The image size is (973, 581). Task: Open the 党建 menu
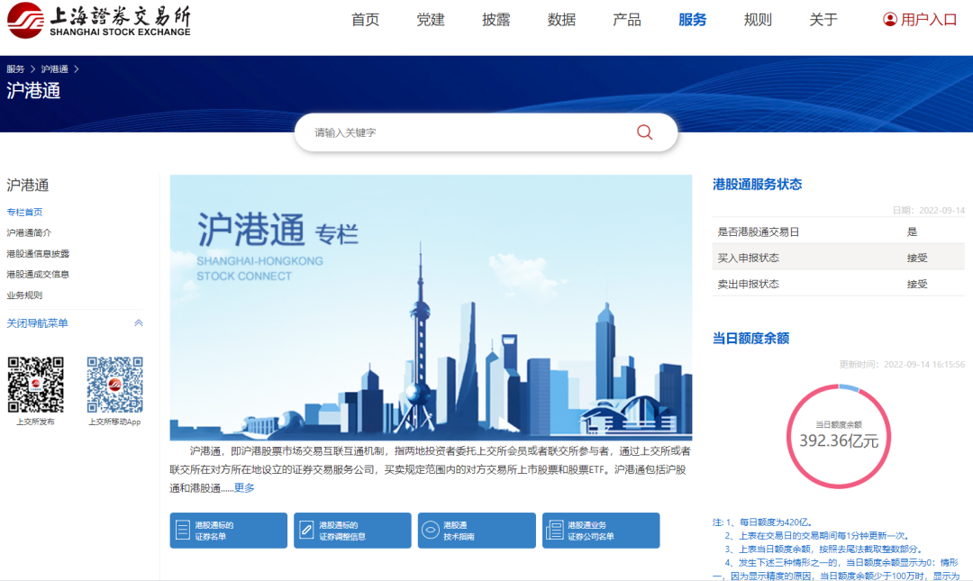point(431,20)
